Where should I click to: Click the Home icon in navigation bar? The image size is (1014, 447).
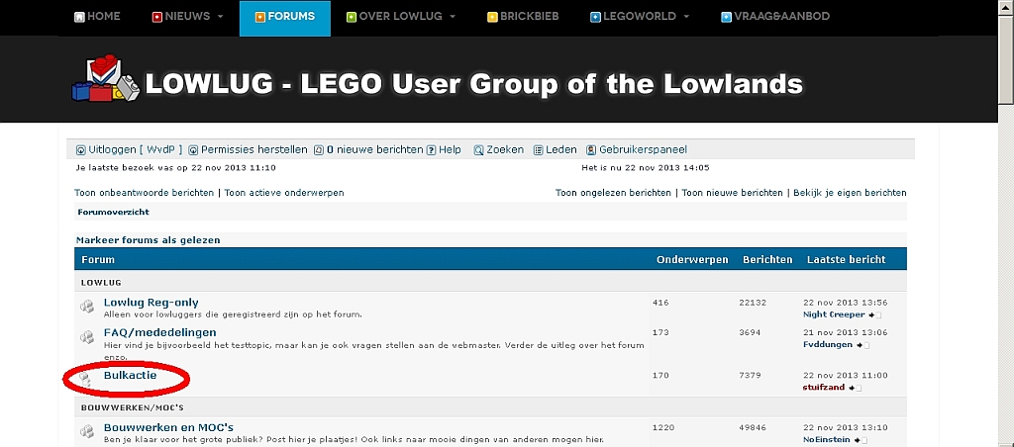(79, 18)
